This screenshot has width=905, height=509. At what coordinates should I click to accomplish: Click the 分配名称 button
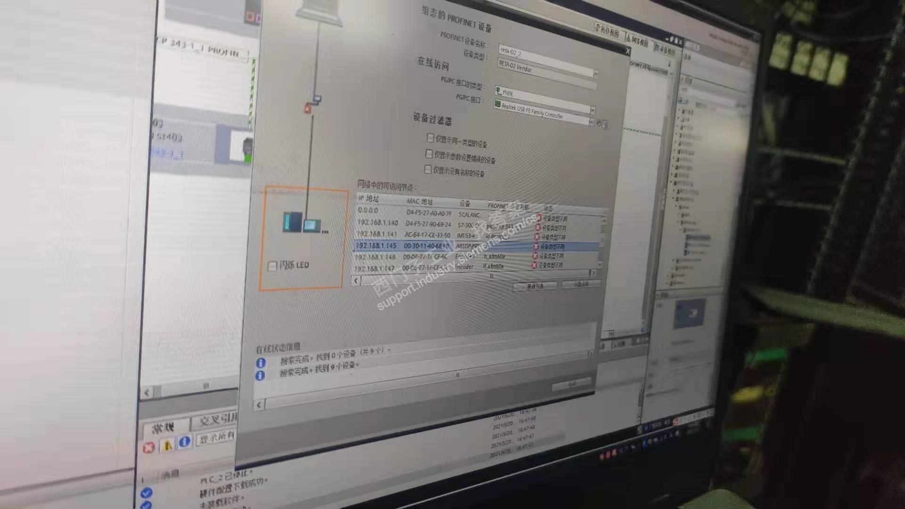(581, 284)
